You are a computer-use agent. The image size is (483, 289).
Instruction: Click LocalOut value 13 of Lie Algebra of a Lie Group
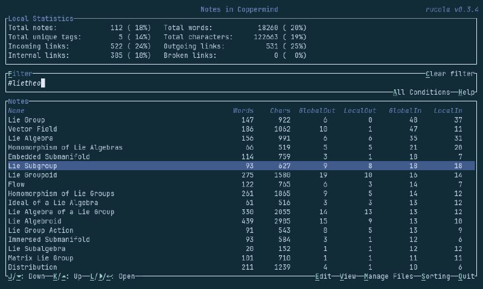(368, 212)
